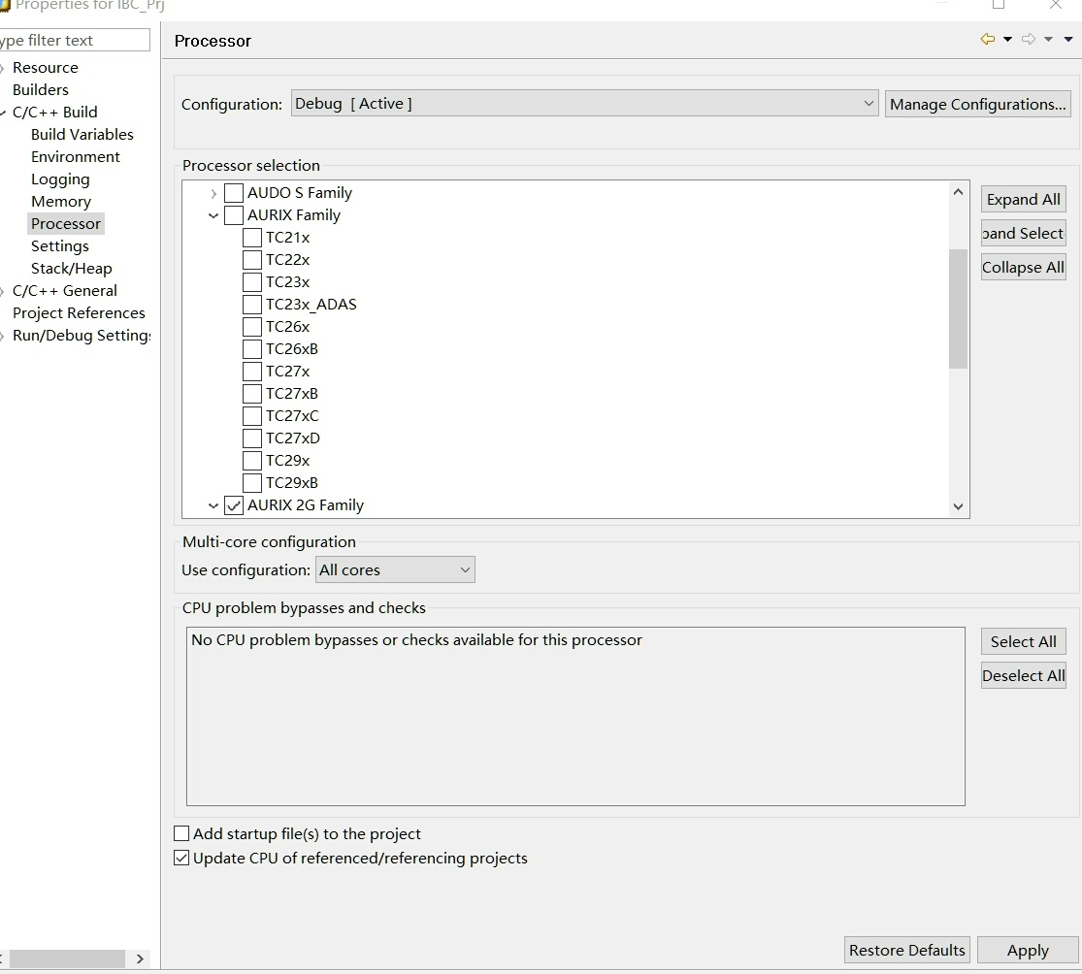Click the processor list scroll up arrow
Image resolution: width=1082 pixels, height=974 pixels.
[958, 192]
